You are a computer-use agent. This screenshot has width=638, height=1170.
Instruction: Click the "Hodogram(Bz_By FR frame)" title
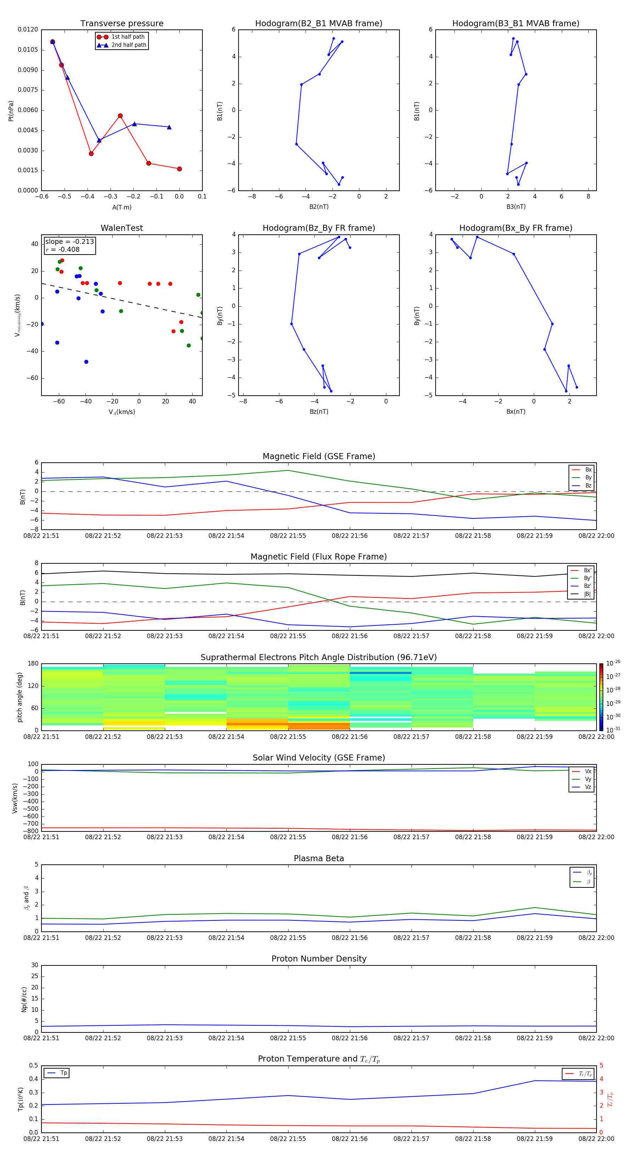(319, 228)
